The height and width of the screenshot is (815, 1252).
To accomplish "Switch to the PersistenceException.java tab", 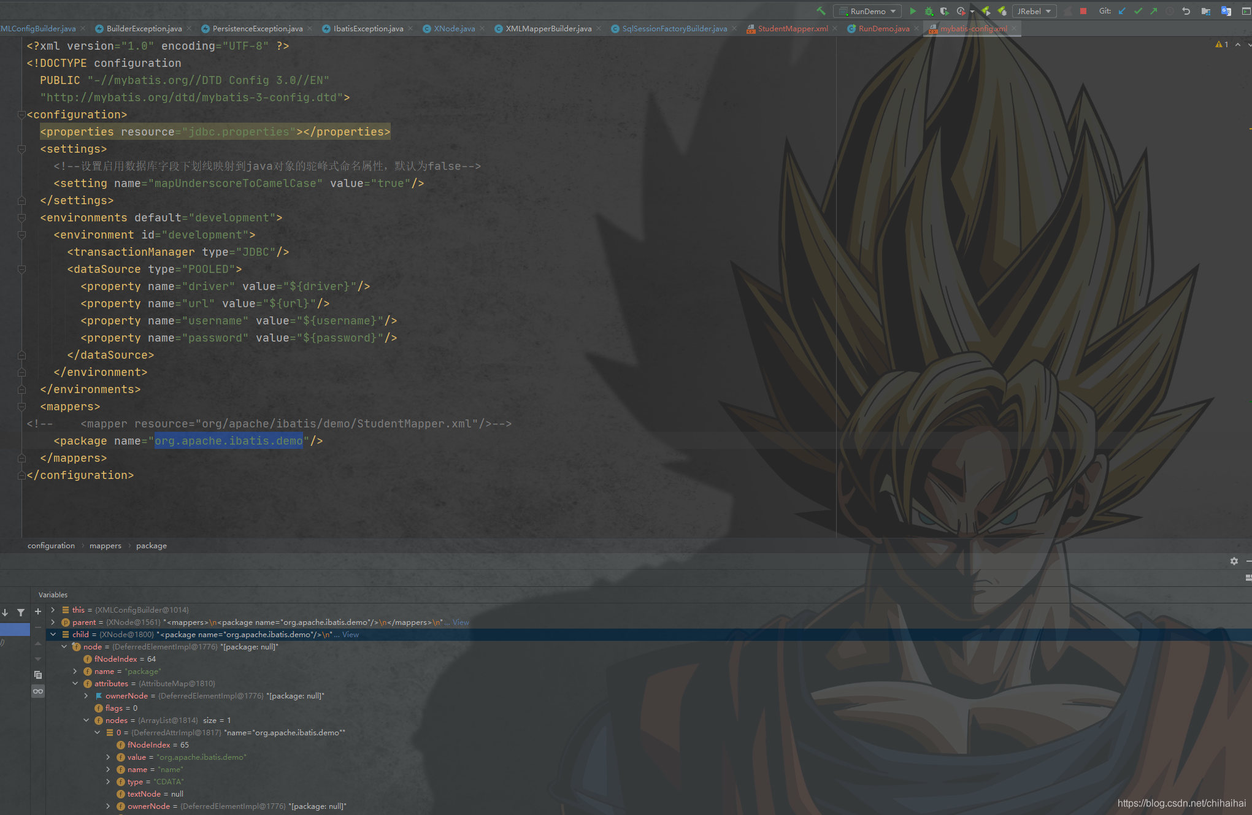I will pyautogui.click(x=257, y=28).
